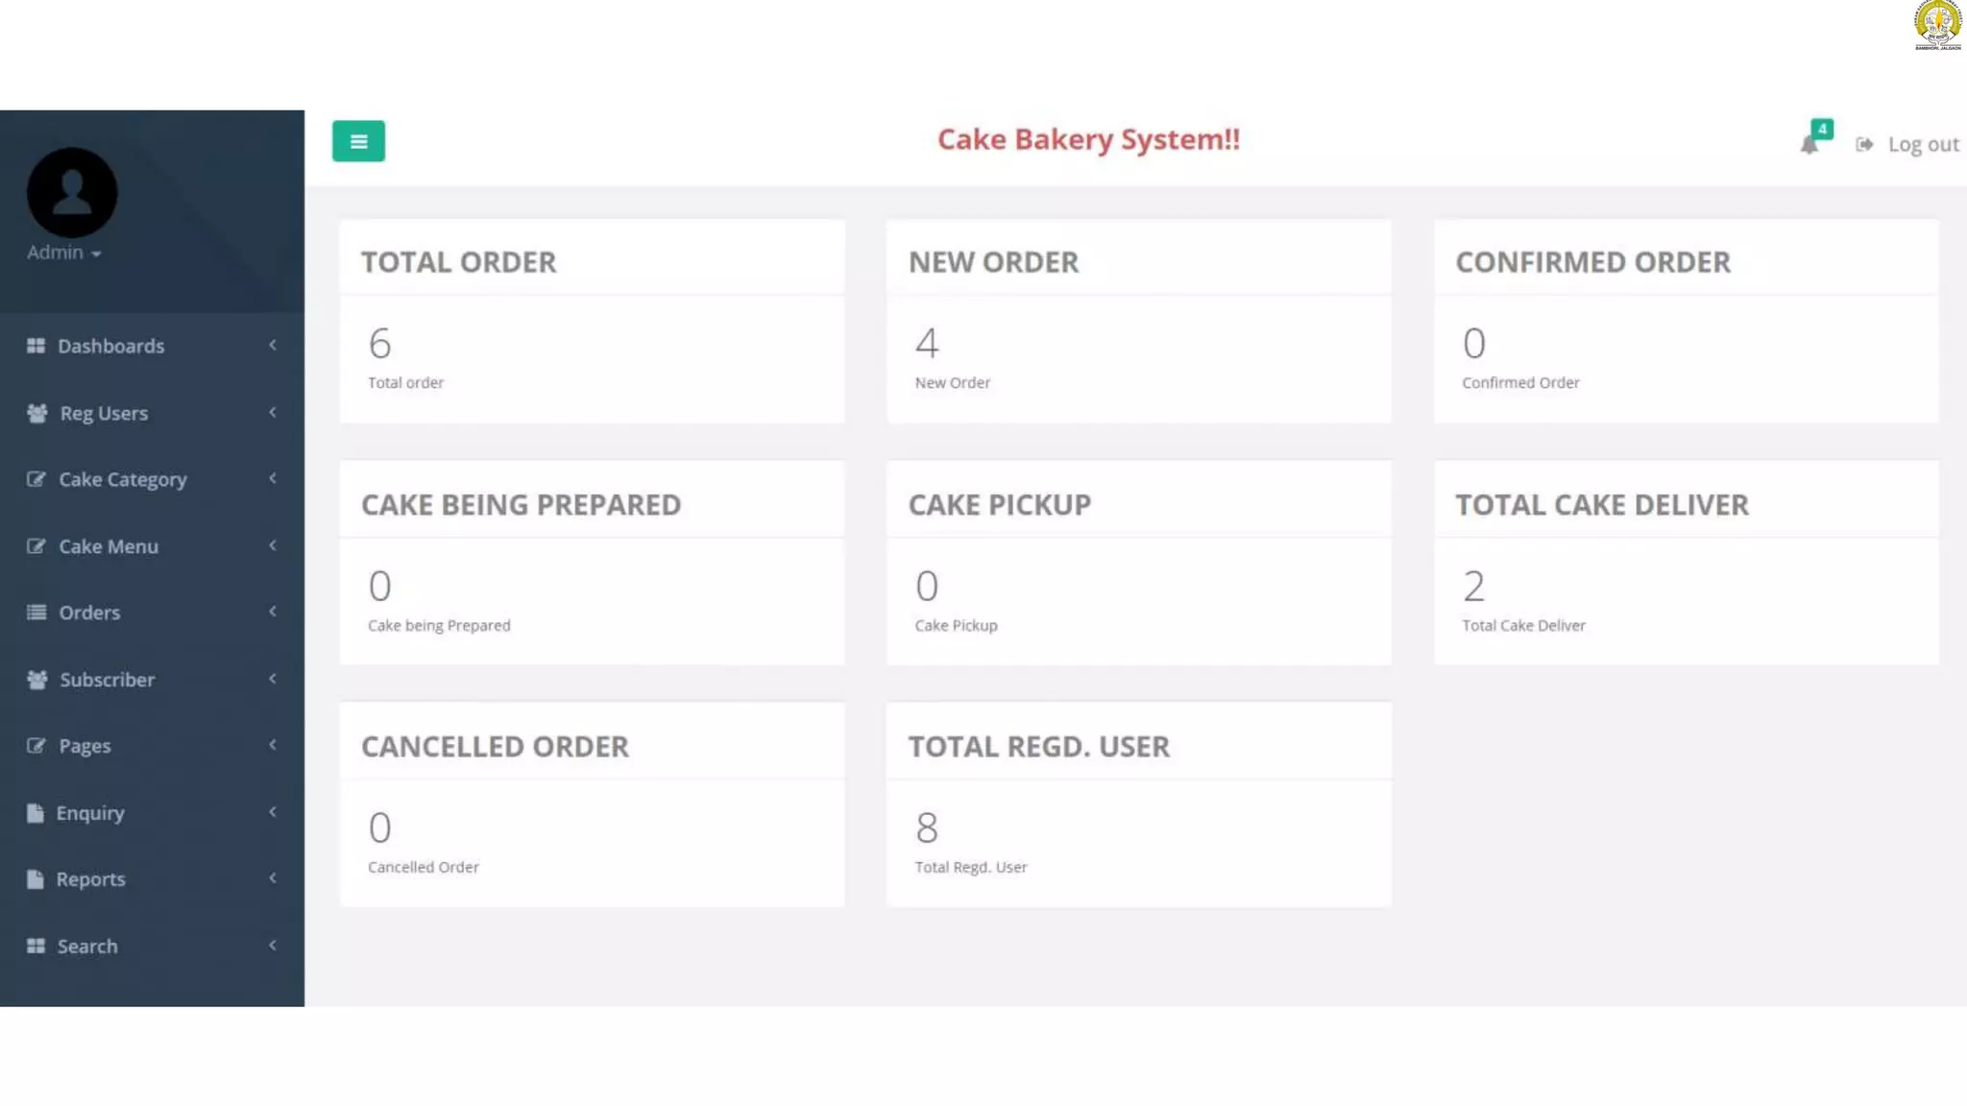Click the Orders list icon
Screen dimensions: 1967x1106
point(36,613)
